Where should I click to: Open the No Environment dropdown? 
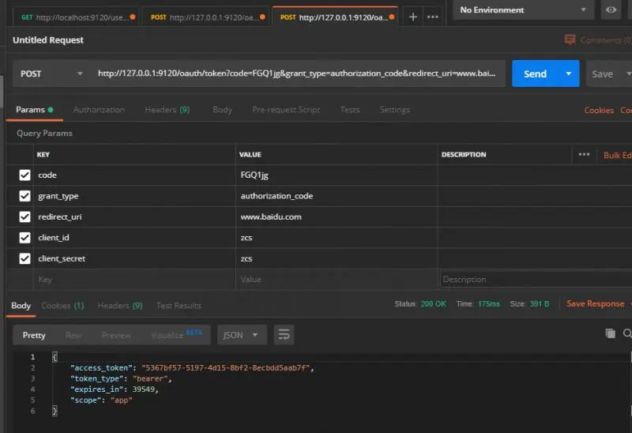pyautogui.click(x=523, y=9)
